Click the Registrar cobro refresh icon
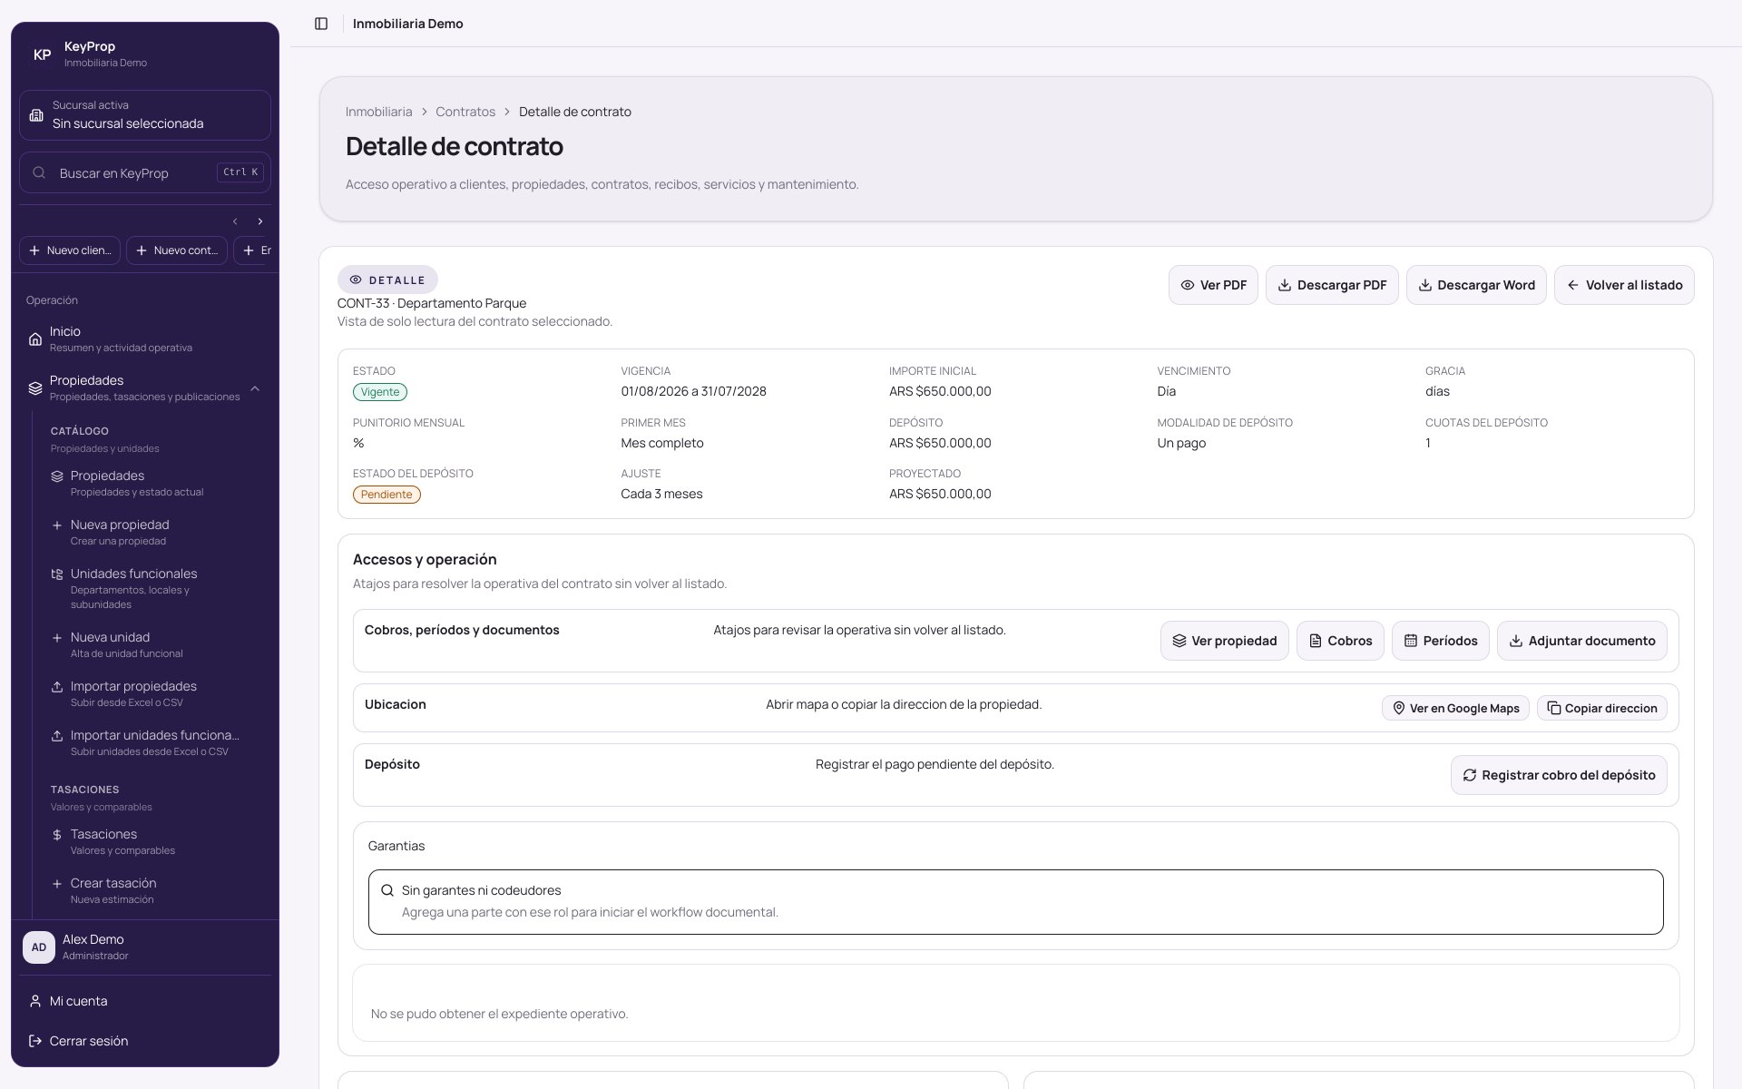1742x1089 pixels. [1470, 775]
